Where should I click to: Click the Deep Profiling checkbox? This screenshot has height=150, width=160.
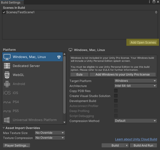(116, 111)
